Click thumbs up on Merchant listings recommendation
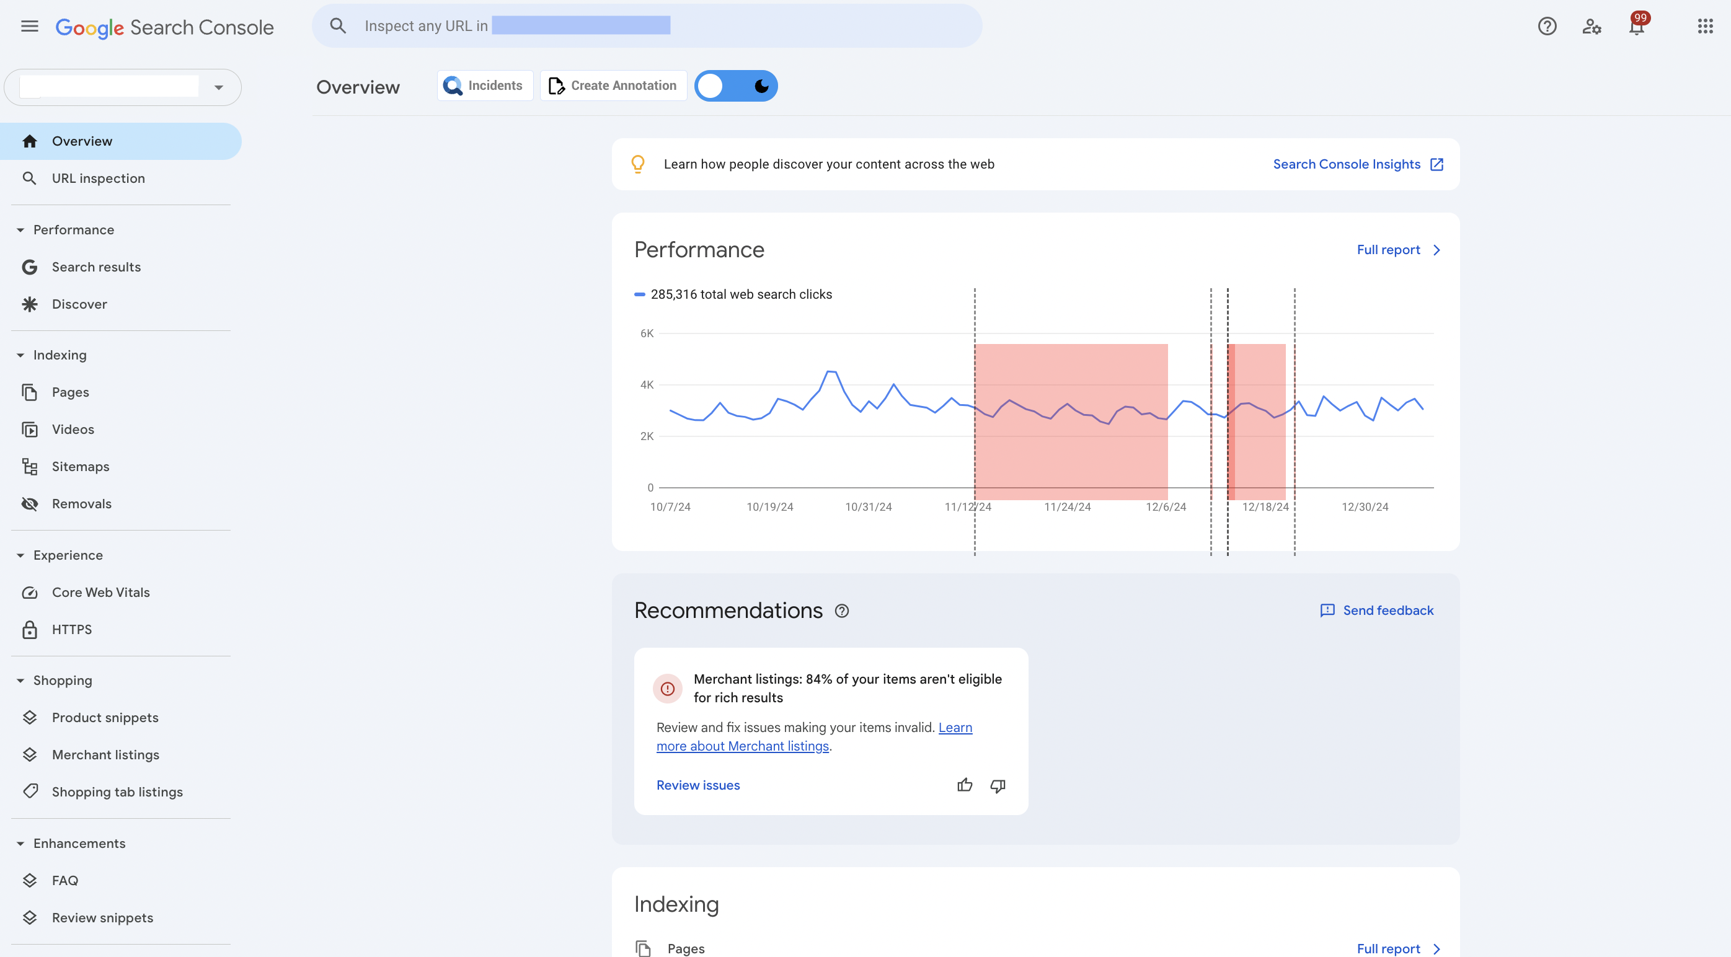Image resolution: width=1731 pixels, height=957 pixels. (x=964, y=785)
